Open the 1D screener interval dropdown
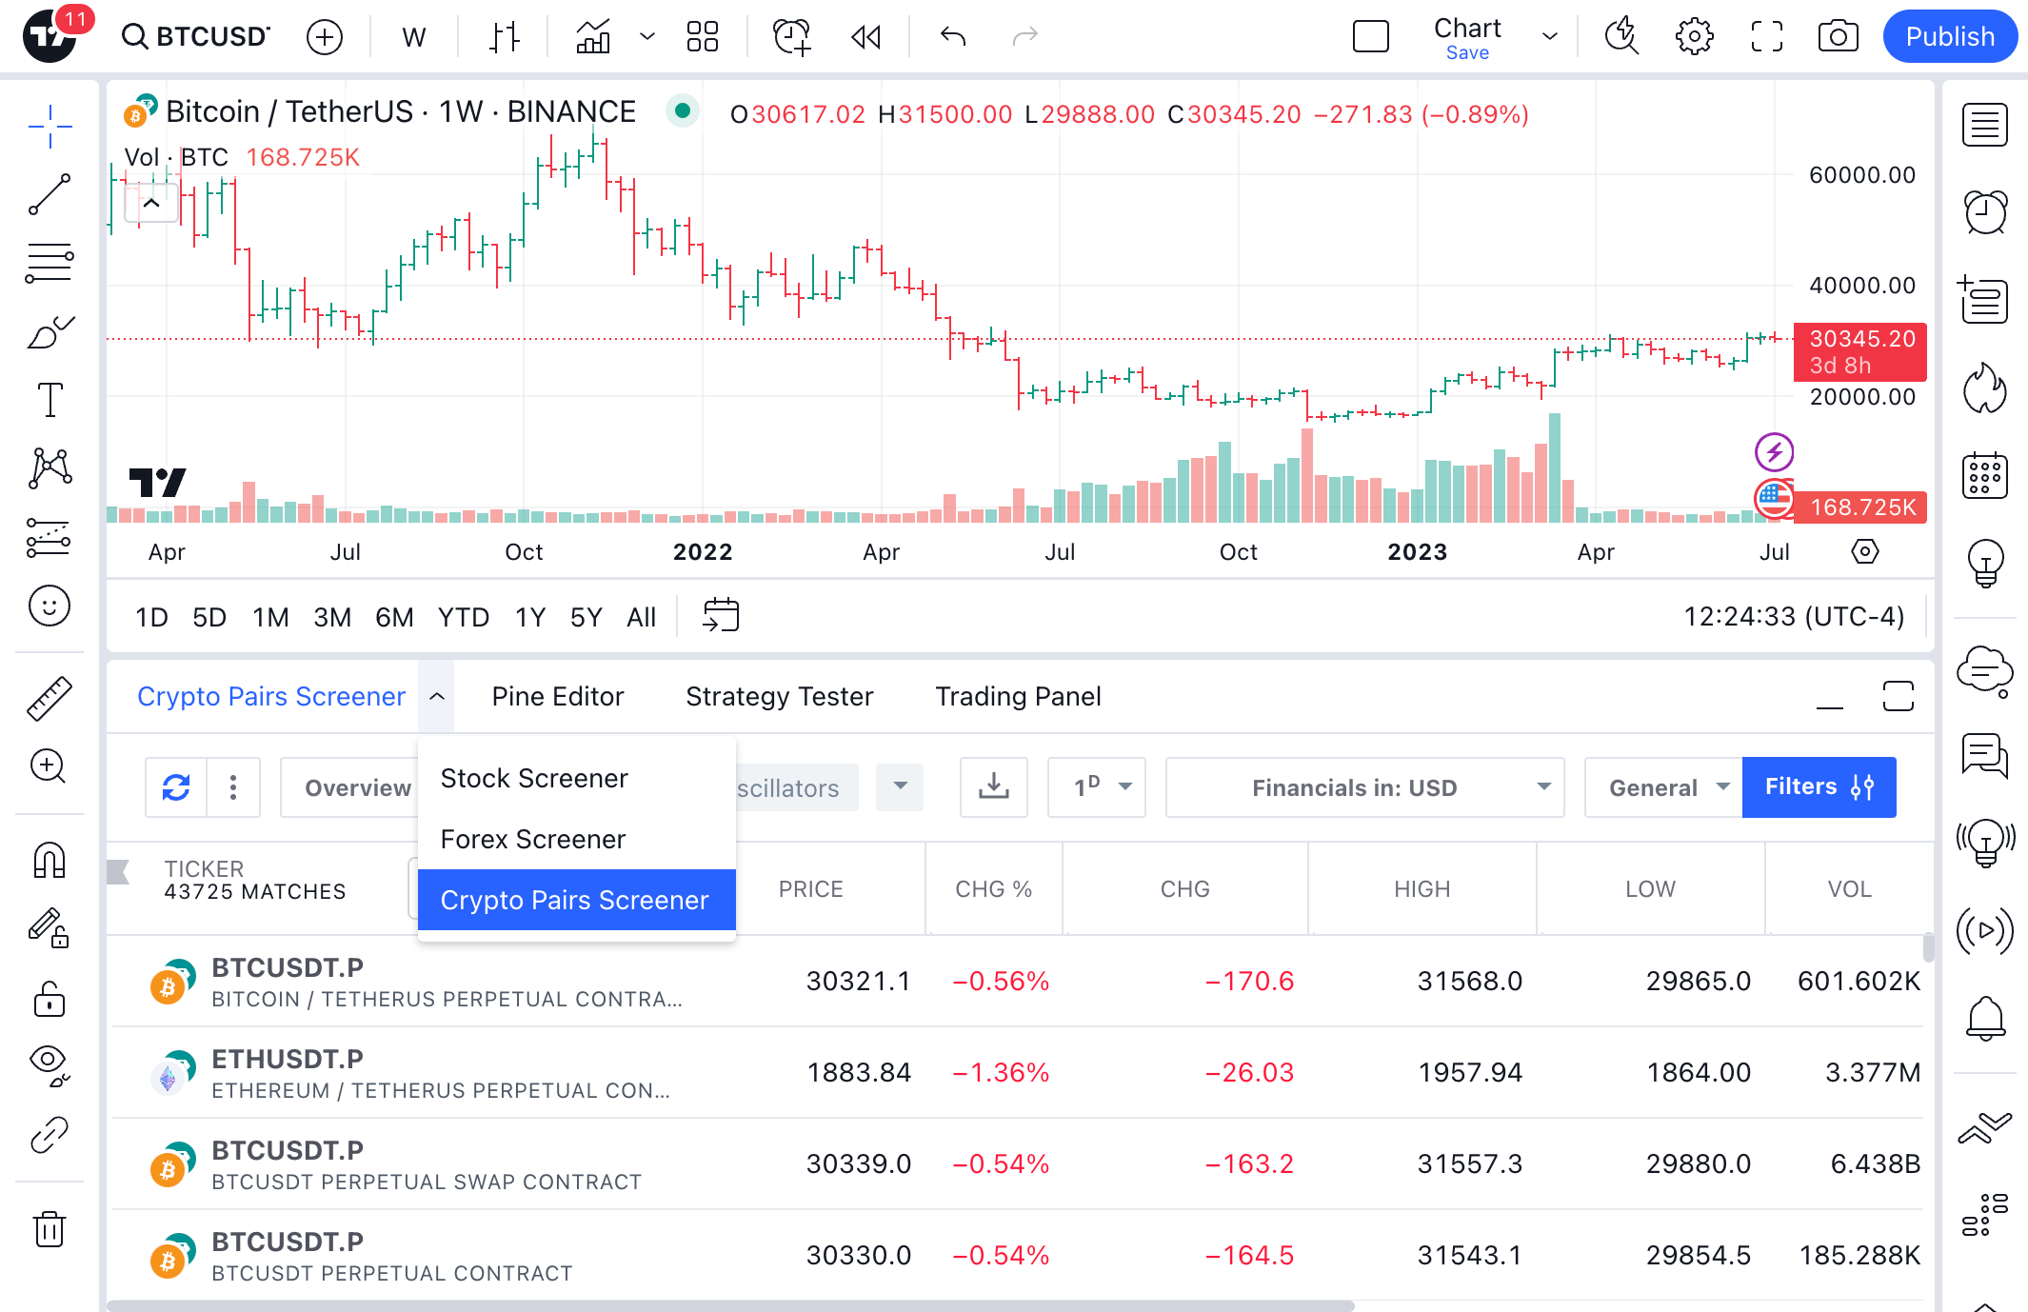 pyautogui.click(x=1096, y=787)
